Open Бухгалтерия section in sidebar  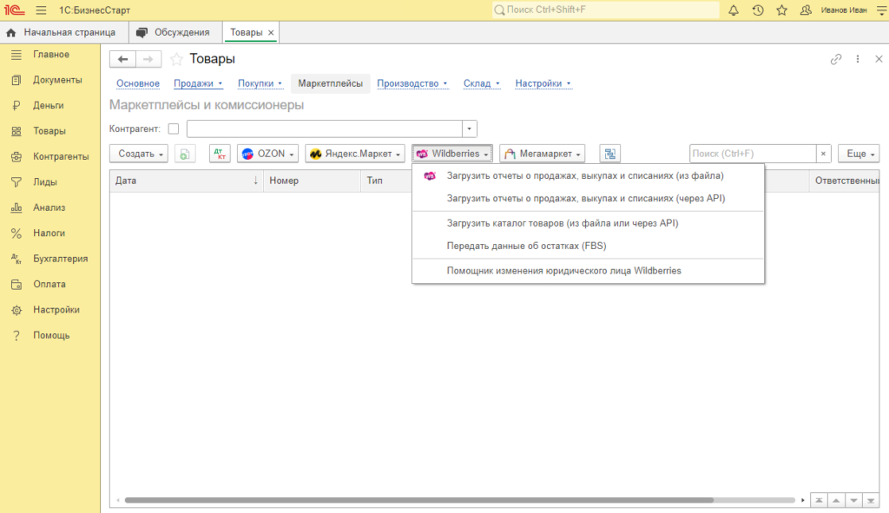click(60, 259)
